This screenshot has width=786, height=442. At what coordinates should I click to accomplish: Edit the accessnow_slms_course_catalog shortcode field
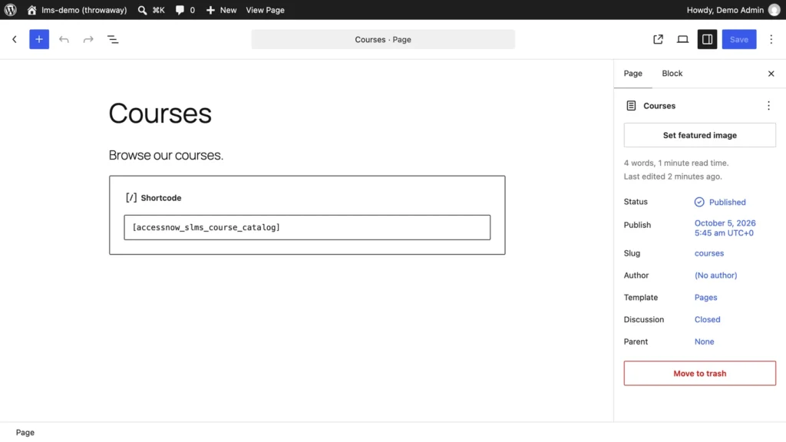pos(307,227)
